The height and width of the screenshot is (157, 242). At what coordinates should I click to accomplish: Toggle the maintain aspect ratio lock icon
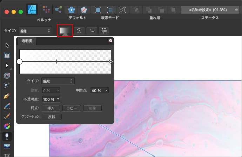tap(104, 31)
